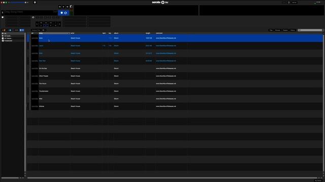
Task: Click the orange add crate icon
Action: pos(4,30)
